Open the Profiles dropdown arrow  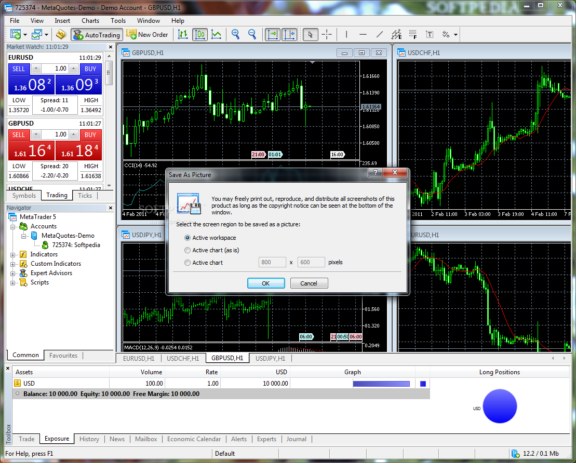(46, 35)
